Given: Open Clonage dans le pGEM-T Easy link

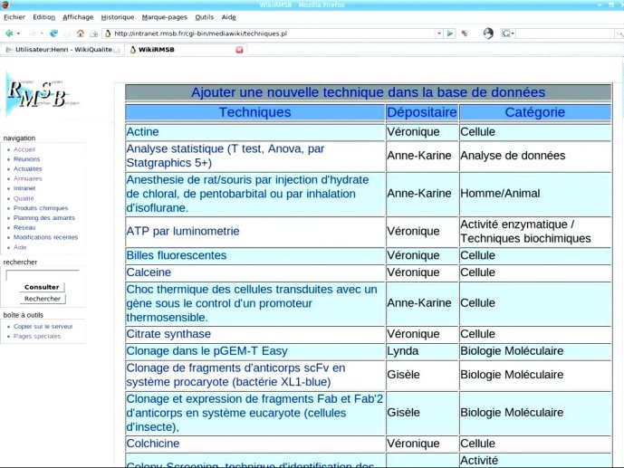Looking at the screenshot, I should pyautogui.click(x=206, y=351).
